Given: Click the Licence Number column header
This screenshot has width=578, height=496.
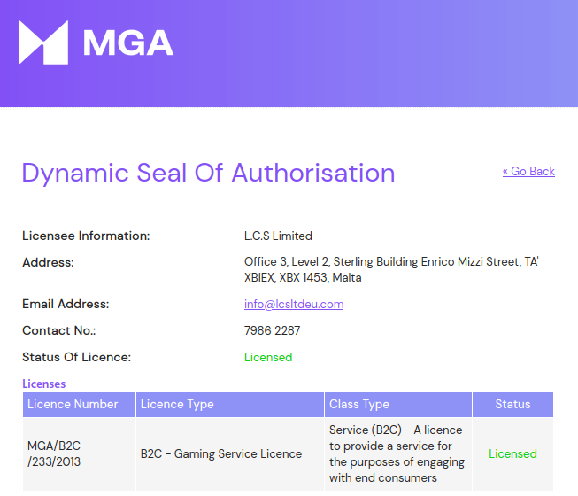Looking at the screenshot, I should point(79,405).
